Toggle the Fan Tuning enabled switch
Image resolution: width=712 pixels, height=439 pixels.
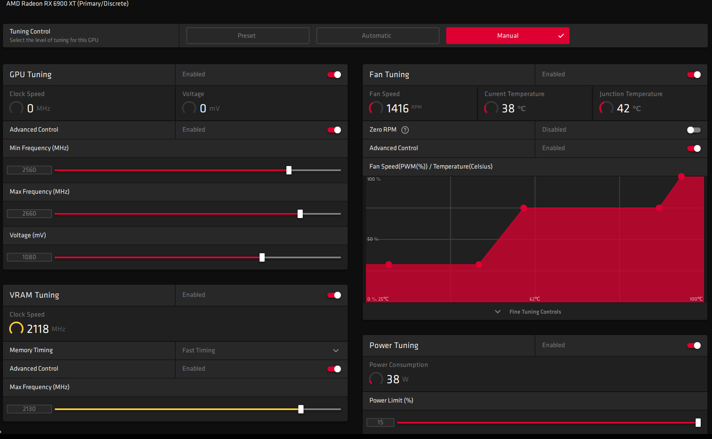pyautogui.click(x=694, y=75)
